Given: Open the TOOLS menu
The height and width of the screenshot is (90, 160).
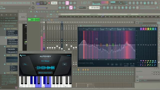Looking at the screenshot, I should tap(24, 3).
